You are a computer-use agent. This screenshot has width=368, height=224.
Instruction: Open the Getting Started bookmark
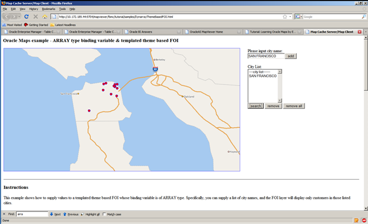(36, 25)
